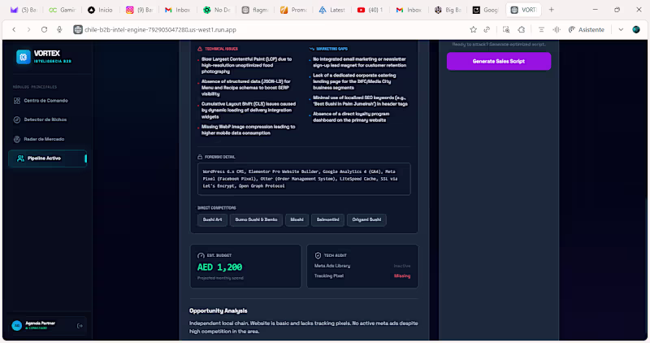Open the Asistente panel

(586, 29)
